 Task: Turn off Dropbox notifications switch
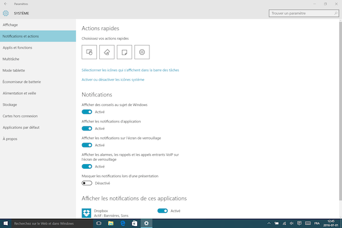(x=162, y=211)
